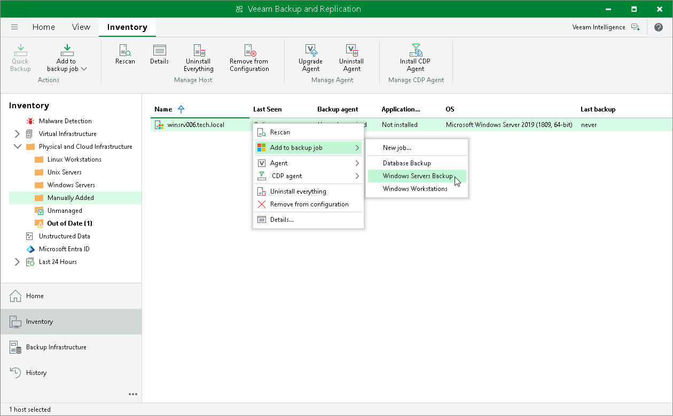Image resolution: width=673 pixels, height=416 pixels.
Task: Click the Veeam Intelligence chat icon
Action: [x=635, y=27]
